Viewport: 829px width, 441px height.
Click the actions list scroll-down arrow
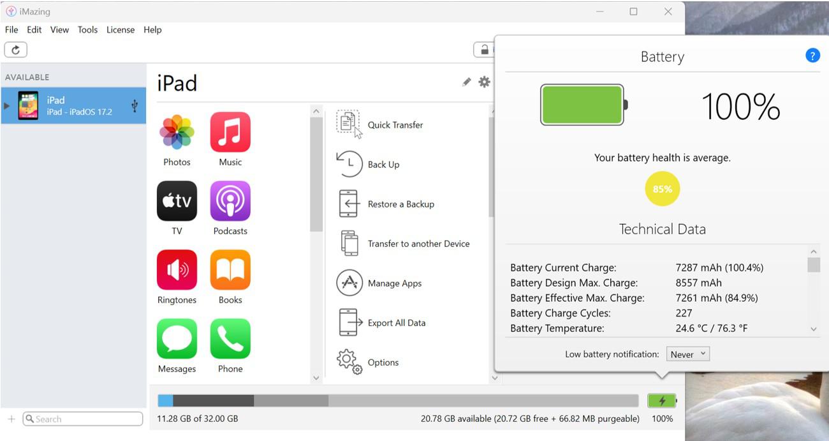coord(494,378)
